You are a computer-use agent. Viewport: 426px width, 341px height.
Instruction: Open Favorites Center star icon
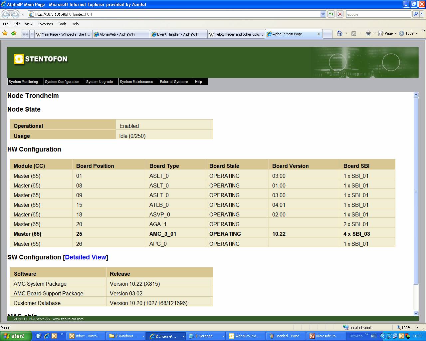point(5,33)
